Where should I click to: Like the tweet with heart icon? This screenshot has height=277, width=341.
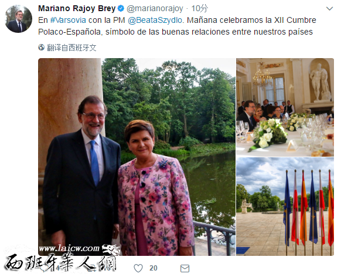(138, 268)
